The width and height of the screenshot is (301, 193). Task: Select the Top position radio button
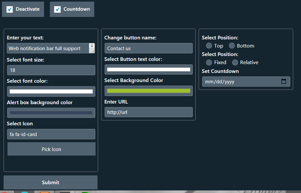coord(209,46)
